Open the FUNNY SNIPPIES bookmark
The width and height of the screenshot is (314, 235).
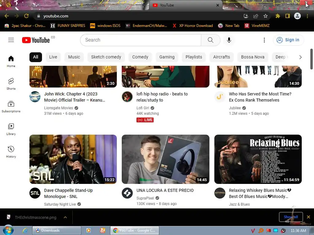point(68,26)
